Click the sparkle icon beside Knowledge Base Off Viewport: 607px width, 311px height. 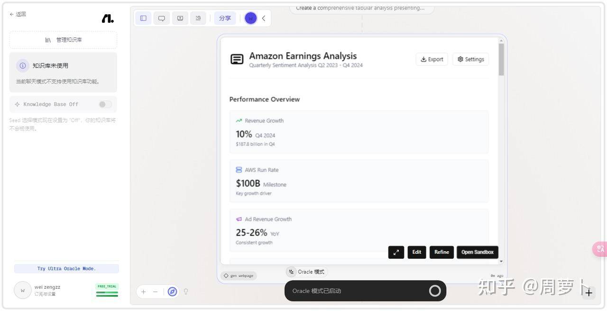(x=18, y=104)
